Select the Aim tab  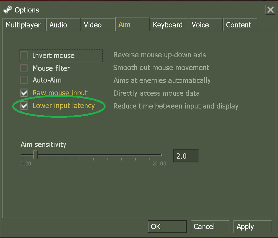pos(125,25)
